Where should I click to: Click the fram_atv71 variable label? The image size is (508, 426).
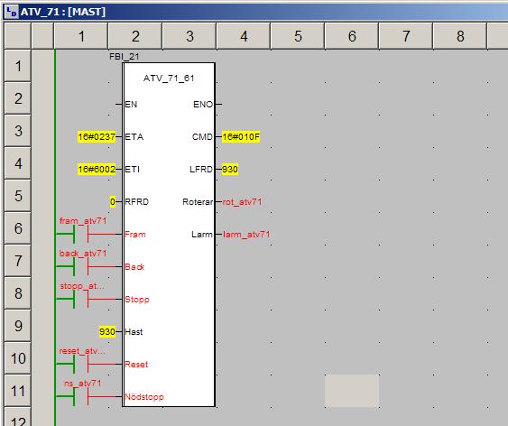coord(83,220)
